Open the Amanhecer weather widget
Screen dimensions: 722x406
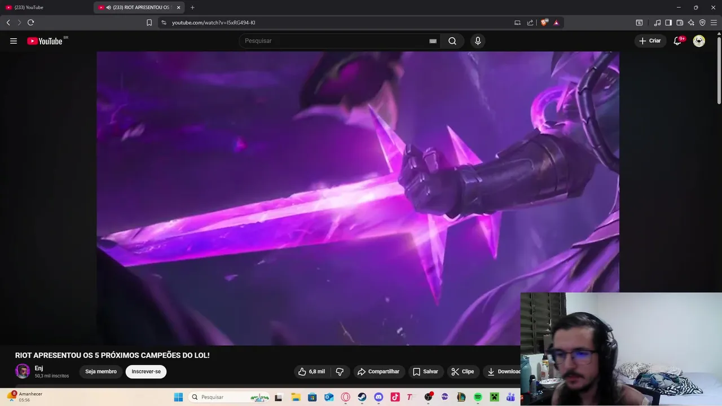tap(25, 396)
